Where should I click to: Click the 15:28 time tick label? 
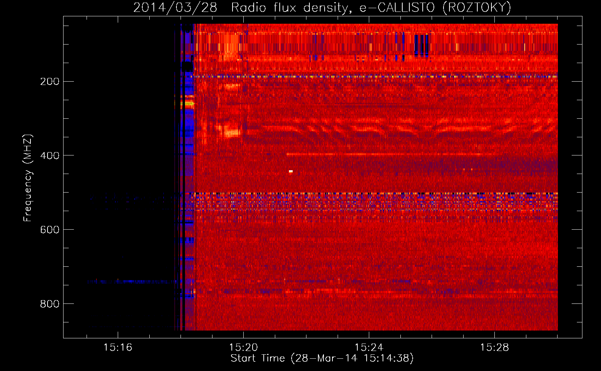click(494, 348)
